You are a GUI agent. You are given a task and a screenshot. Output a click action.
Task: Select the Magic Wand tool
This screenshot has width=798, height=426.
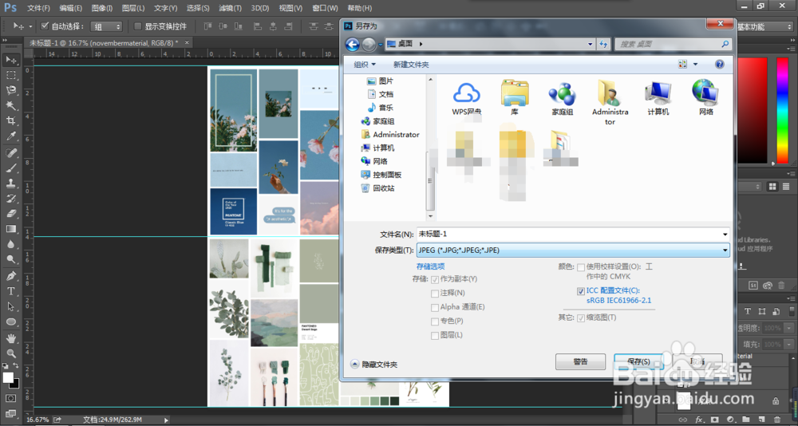coord(10,105)
